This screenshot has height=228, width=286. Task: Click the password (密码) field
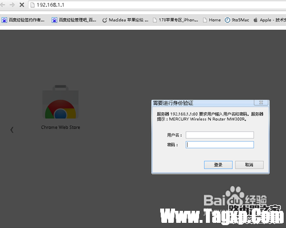pyautogui.click(x=220, y=145)
